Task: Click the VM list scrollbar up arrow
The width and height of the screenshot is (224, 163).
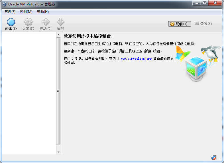Action: 58,35
